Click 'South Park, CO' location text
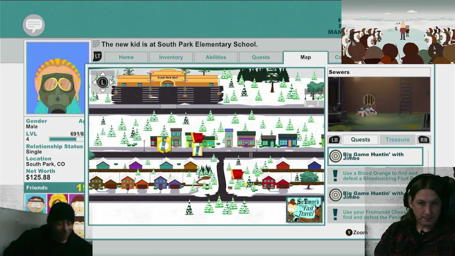This screenshot has width=455, height=256. (45, 164)
